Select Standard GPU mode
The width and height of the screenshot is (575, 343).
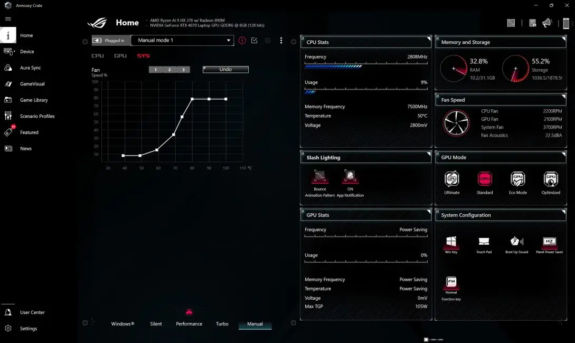[485, 179]
